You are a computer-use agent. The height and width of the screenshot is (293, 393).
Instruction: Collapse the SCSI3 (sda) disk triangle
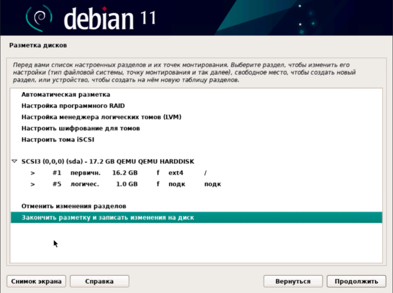pyautogui.click(x=14, y=161)
